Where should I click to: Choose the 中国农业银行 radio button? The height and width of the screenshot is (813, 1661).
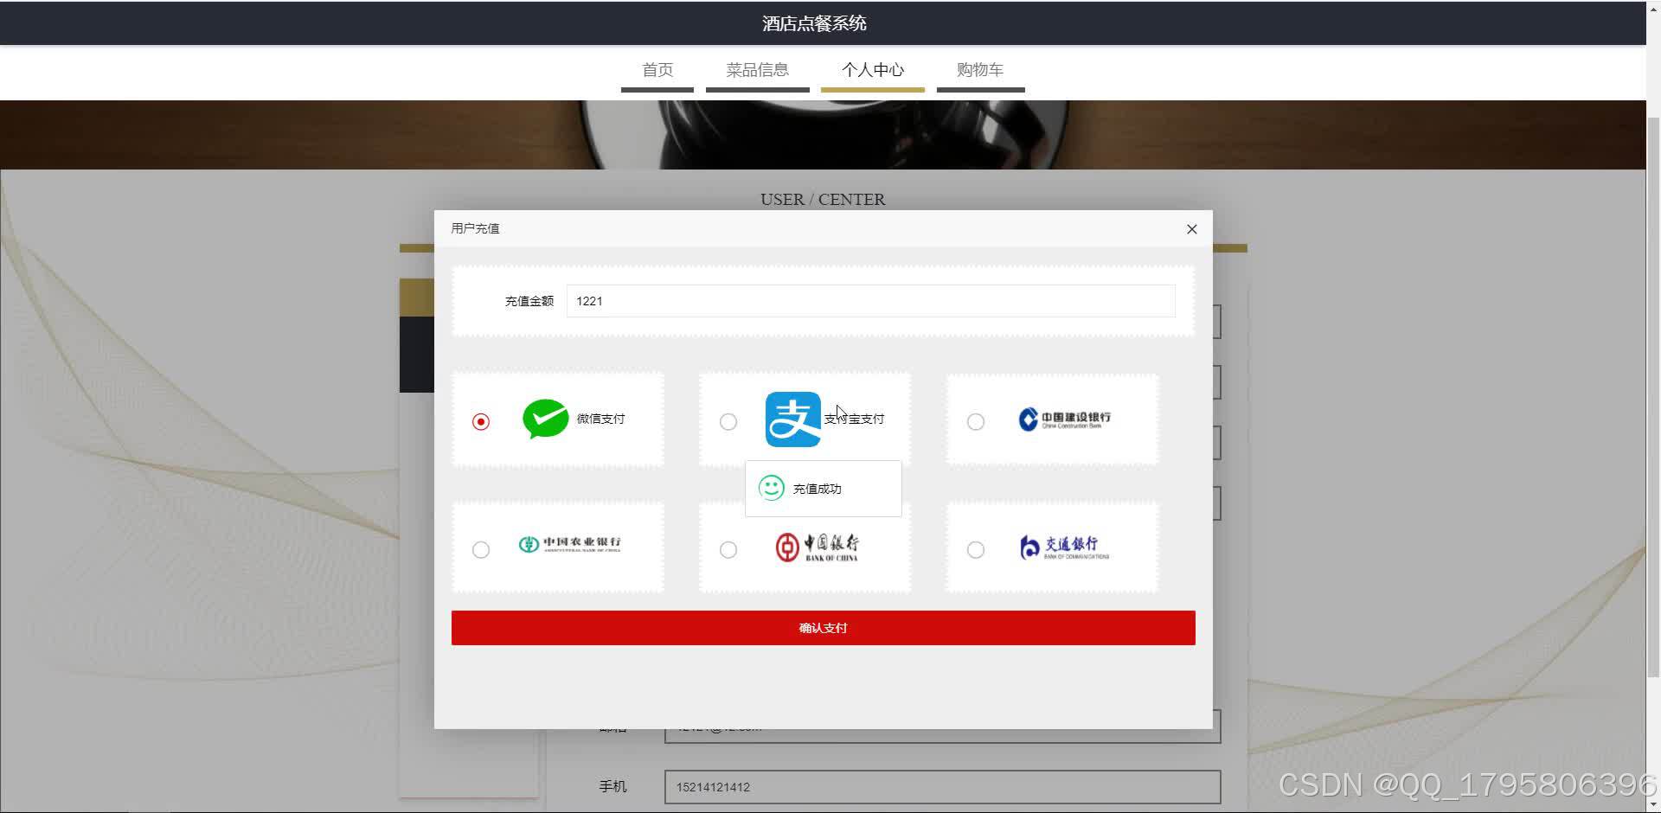pyautogui.click(x=481, y=549)
